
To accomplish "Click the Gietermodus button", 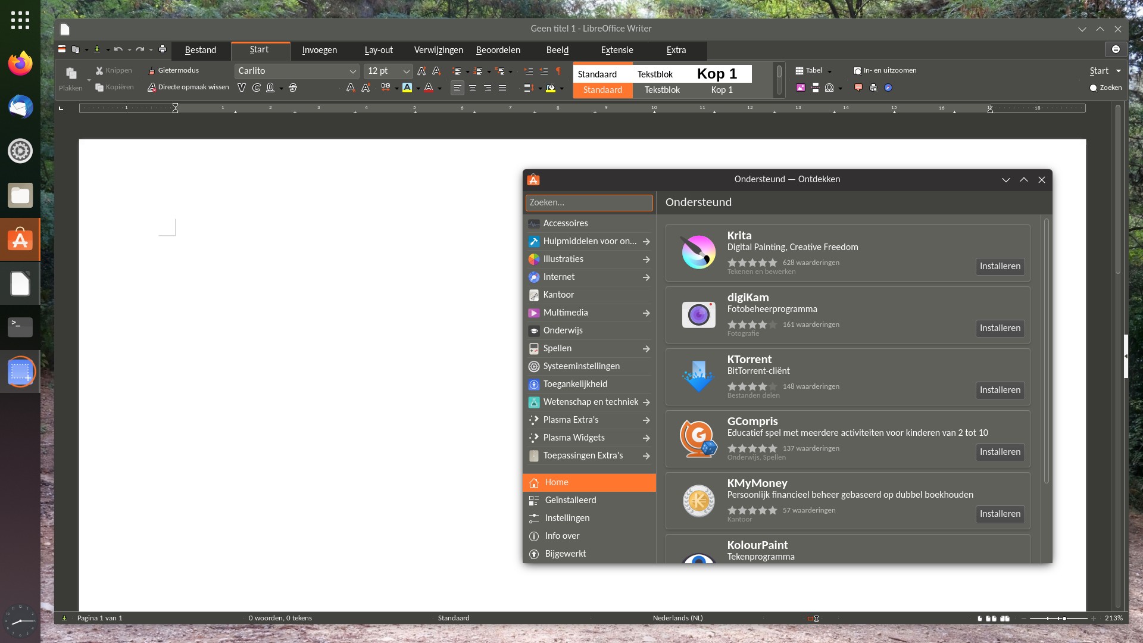I will [173, 70].
